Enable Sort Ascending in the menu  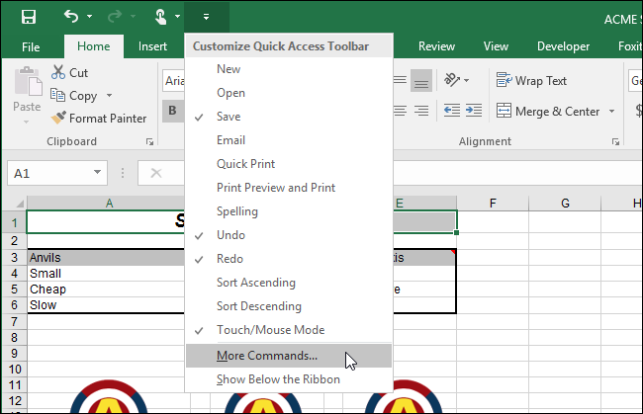click(x=289, y=283)
